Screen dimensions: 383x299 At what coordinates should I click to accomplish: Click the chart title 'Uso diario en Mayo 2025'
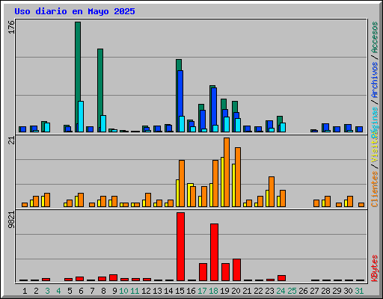point(75,11)
